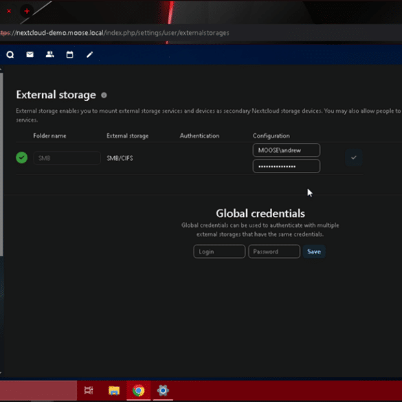Open a new browser tab
Viewport: 402px width, 402px height.
27,11
